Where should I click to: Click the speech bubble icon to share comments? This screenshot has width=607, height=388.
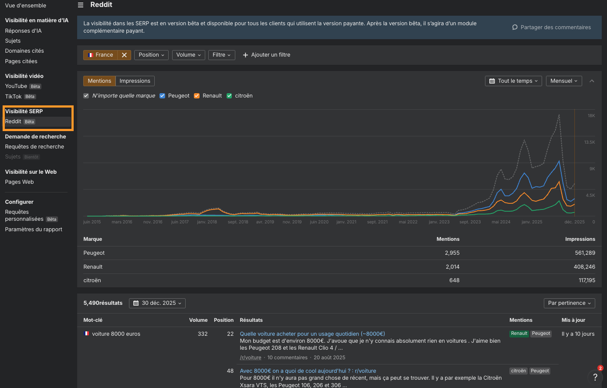coord(515,27)
